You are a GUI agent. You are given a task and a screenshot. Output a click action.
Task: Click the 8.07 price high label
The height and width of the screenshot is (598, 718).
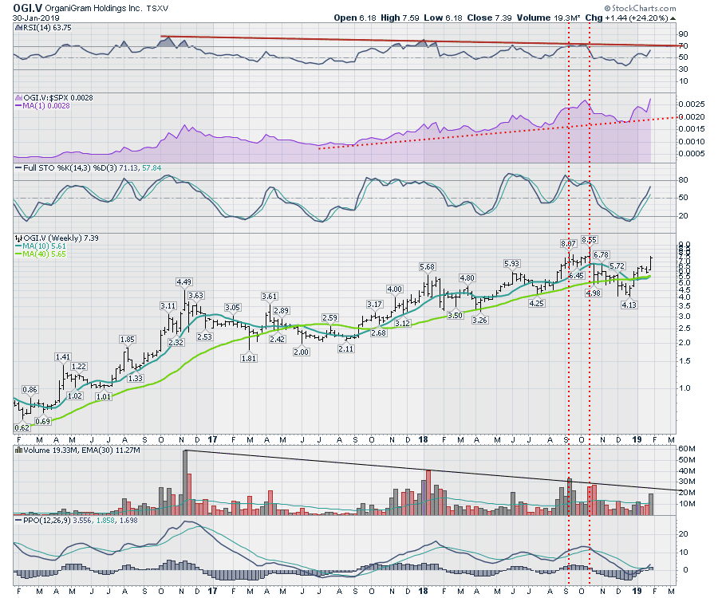[x=568, y=243]
